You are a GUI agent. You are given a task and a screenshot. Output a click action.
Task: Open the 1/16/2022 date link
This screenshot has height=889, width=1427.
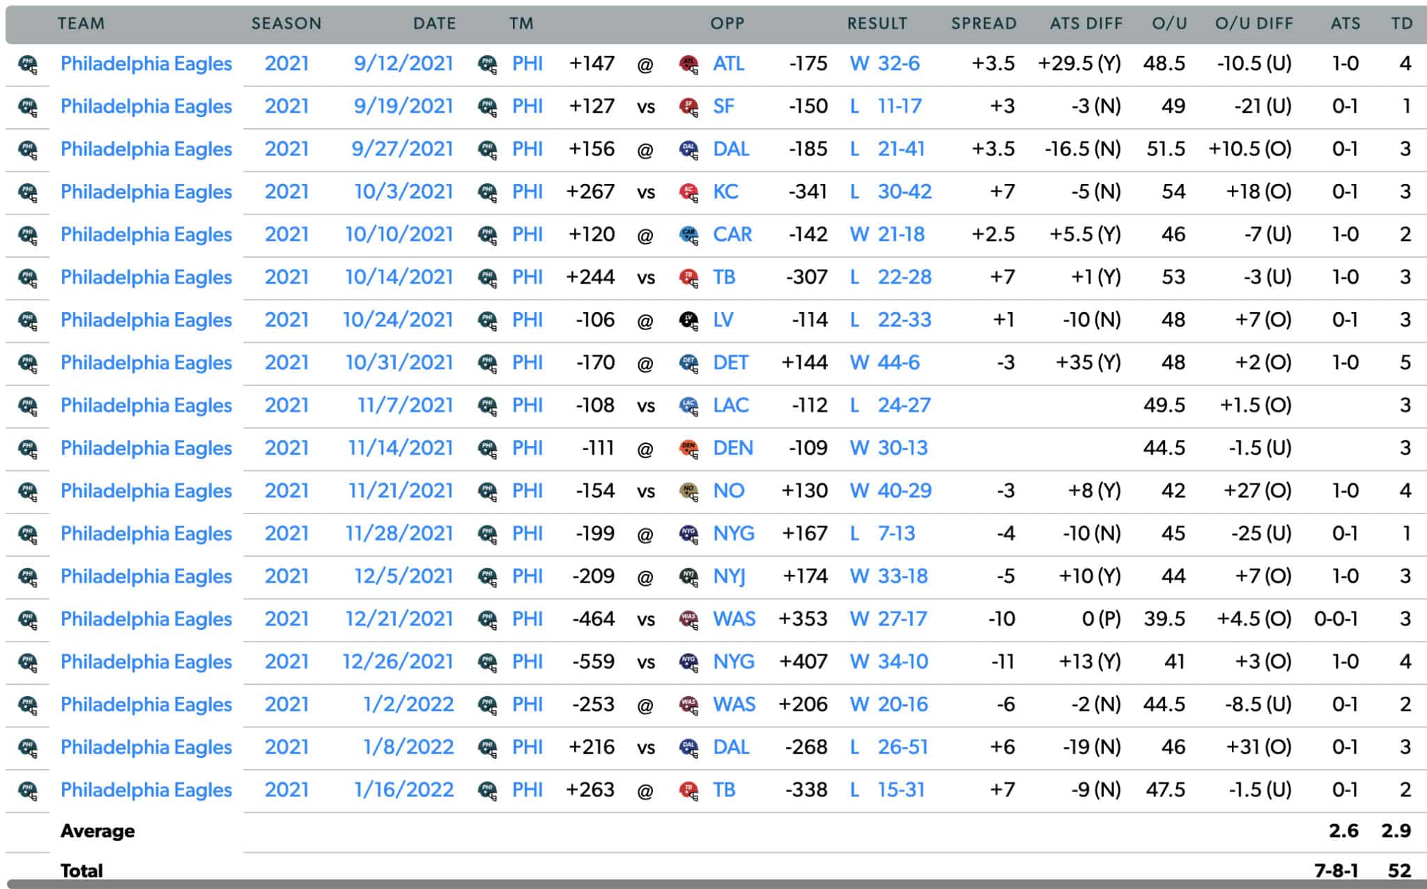pos(403,789)
